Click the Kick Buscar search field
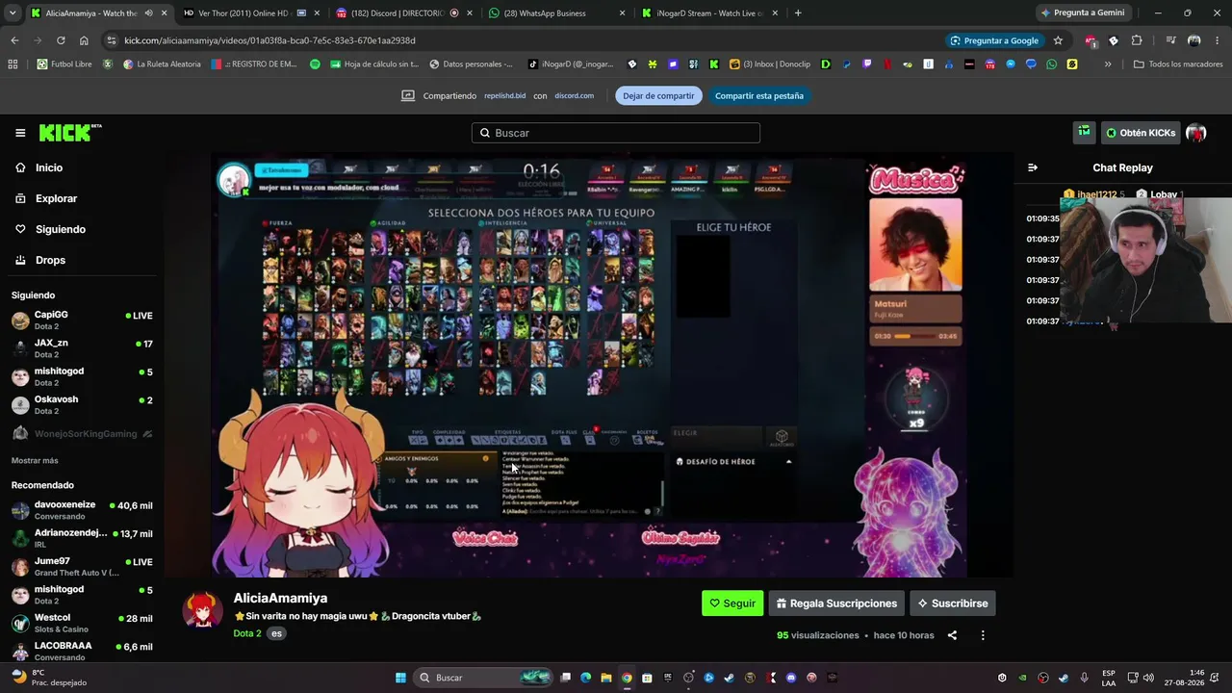 click(616, 133)
